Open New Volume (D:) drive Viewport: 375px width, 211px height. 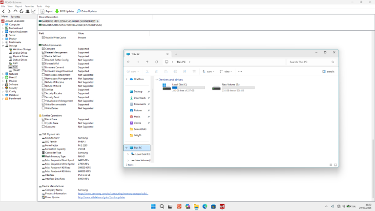(x=233, y=87)
